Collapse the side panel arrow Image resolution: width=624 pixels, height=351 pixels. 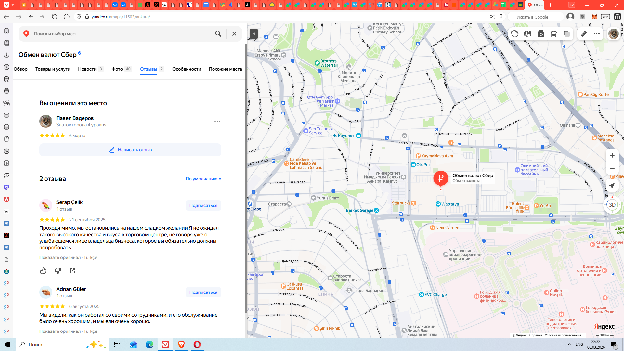click(254, 34)
